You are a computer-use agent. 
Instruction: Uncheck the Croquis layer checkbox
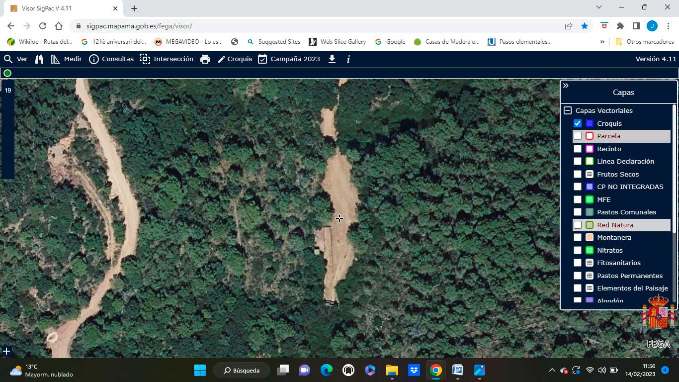point(577,123)
